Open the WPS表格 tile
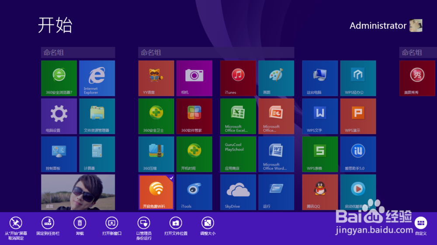The image size is (437, 245). [x=320, y=154]
